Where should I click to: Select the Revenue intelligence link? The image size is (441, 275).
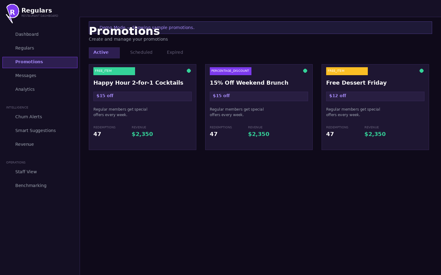tap(24, 144)
